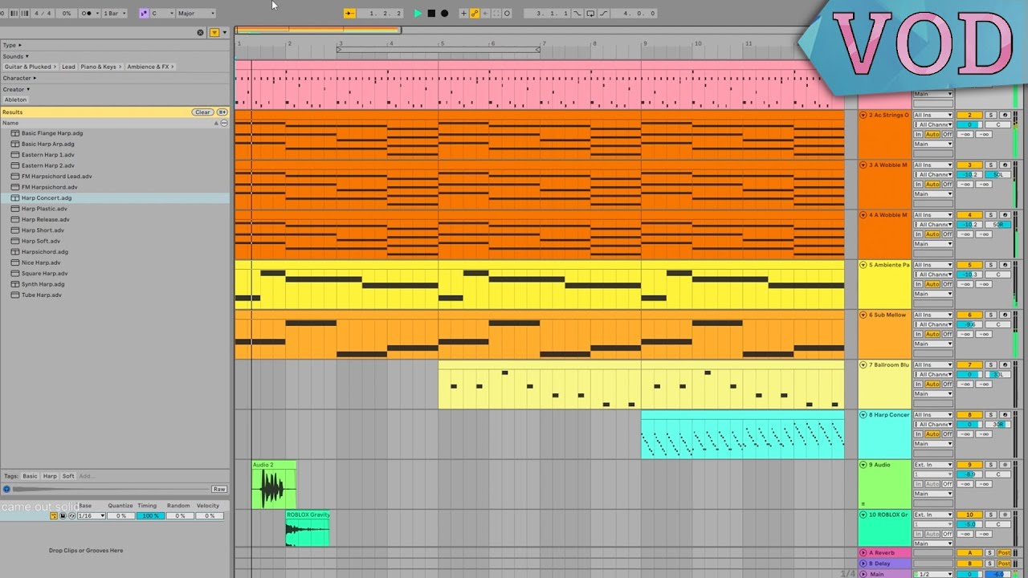Click the Session Record circle button
Image resolution: width=1028 pixels, height=578 pixels.
tap(507, 14)
